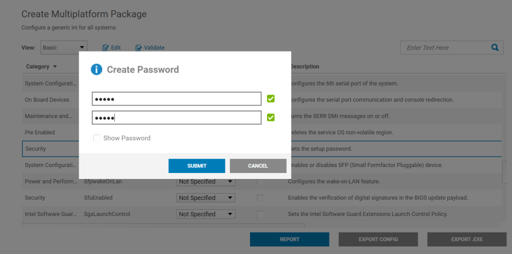512x254 pixels.
Task: Open SfpwakeOnLan Not Specified dropdown
Action: [206, 181]
